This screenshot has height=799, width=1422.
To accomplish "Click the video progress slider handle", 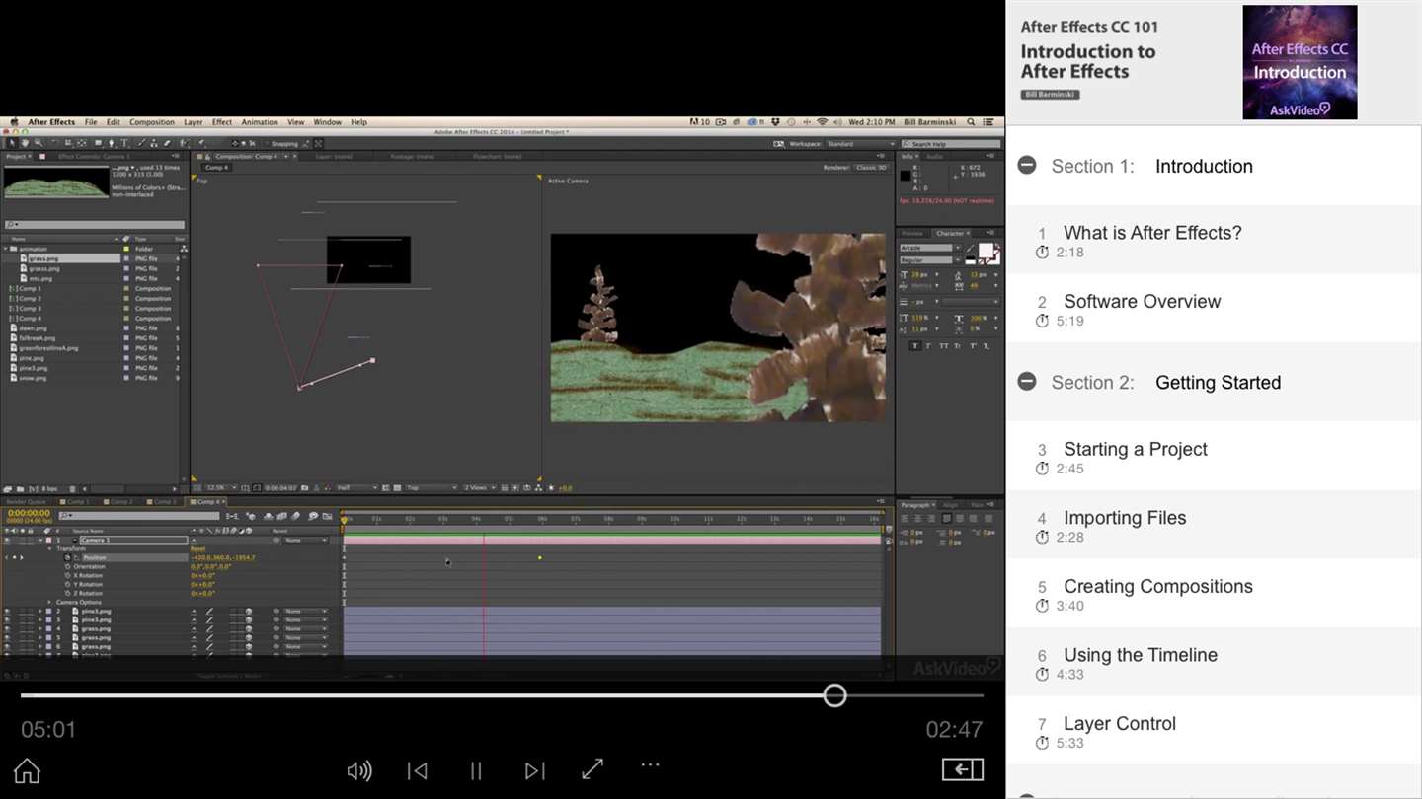I will click(x=834, y=695).
